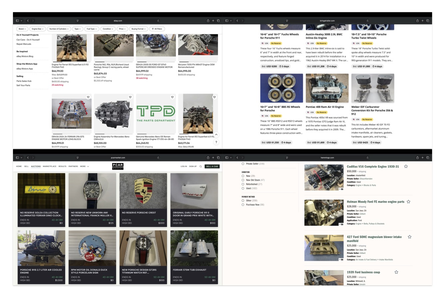Open the eBay Motors Blog link
The width and height of the screenshot is (445, 299).
(x=25, y=56)
